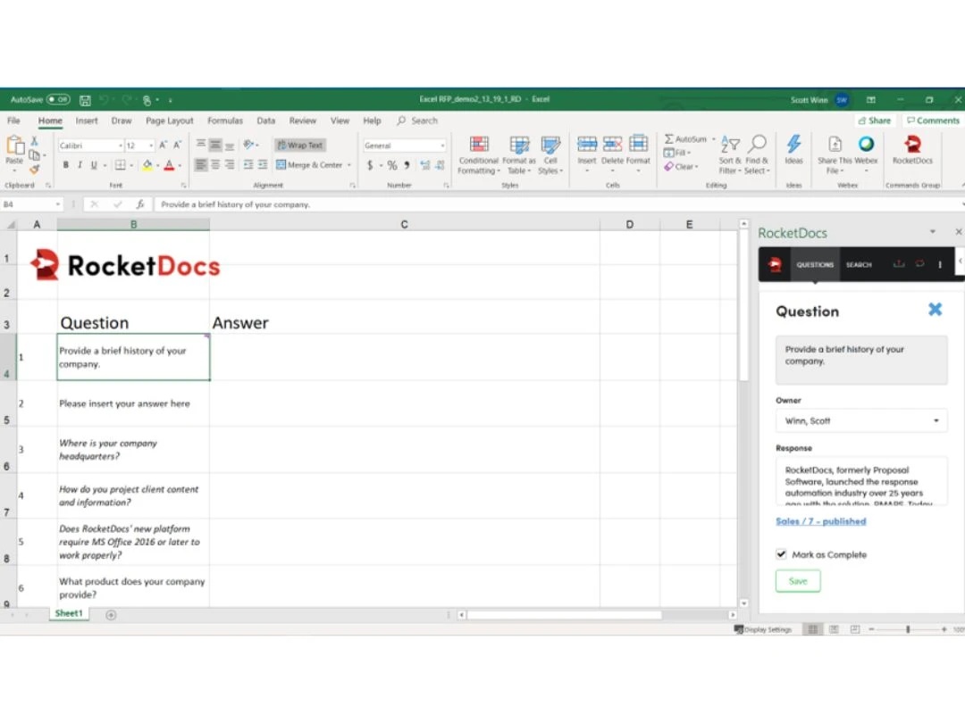Open the Borders tool

tap(120, 165)
